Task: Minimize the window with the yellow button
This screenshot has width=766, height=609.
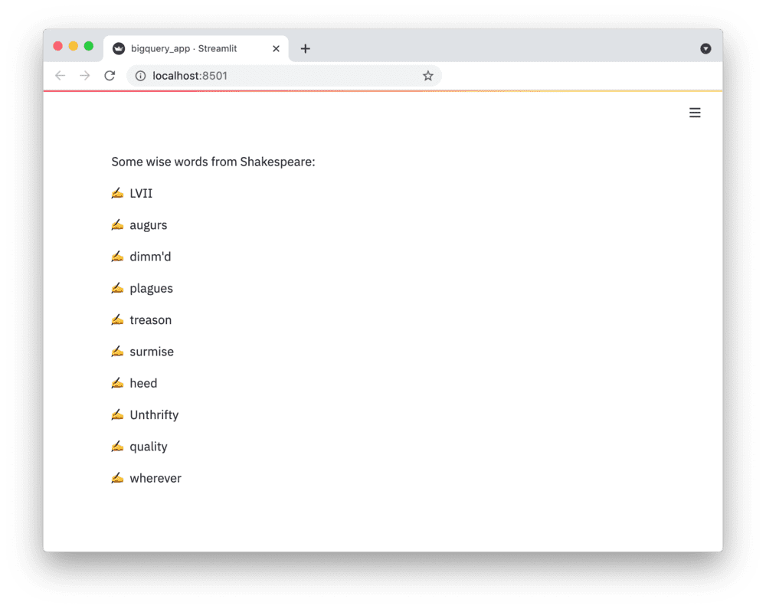Action: (x=74, y=46)
